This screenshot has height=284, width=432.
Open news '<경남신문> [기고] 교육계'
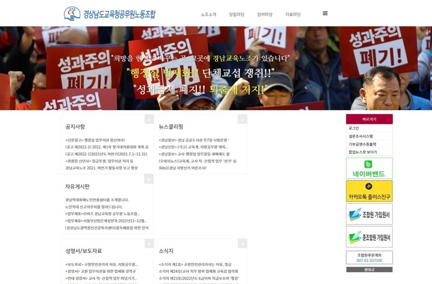pyautogui.click(x=193, y=147)
